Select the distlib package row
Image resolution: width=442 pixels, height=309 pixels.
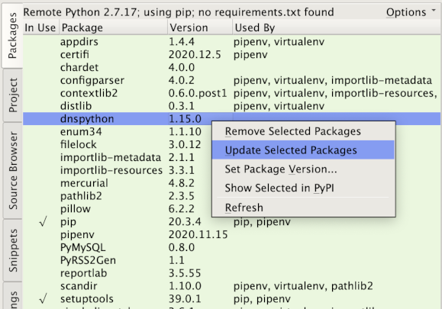pos(232,106)
